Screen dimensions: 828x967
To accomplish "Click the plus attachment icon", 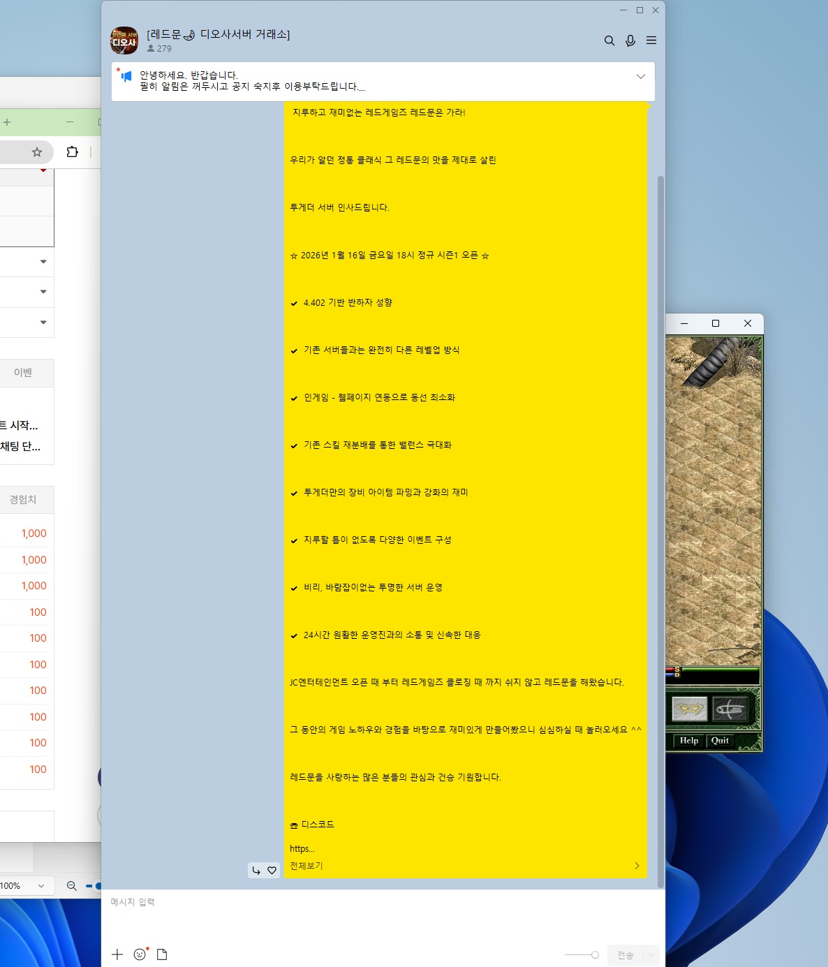I will point(117,954).
